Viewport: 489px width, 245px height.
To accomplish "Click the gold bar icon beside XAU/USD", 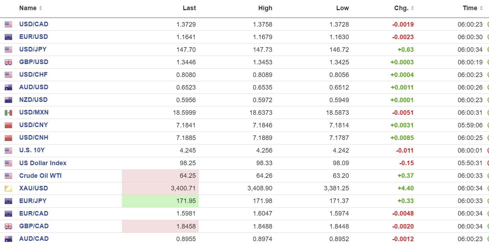I will tap(8, 189).
